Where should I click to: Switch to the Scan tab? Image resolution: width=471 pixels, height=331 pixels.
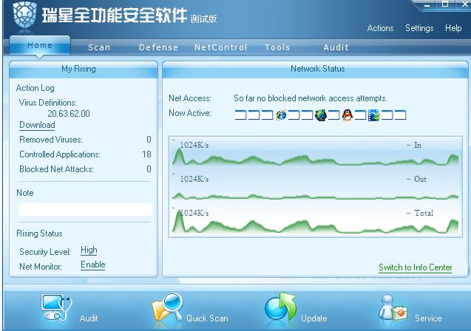pos(99,47)
